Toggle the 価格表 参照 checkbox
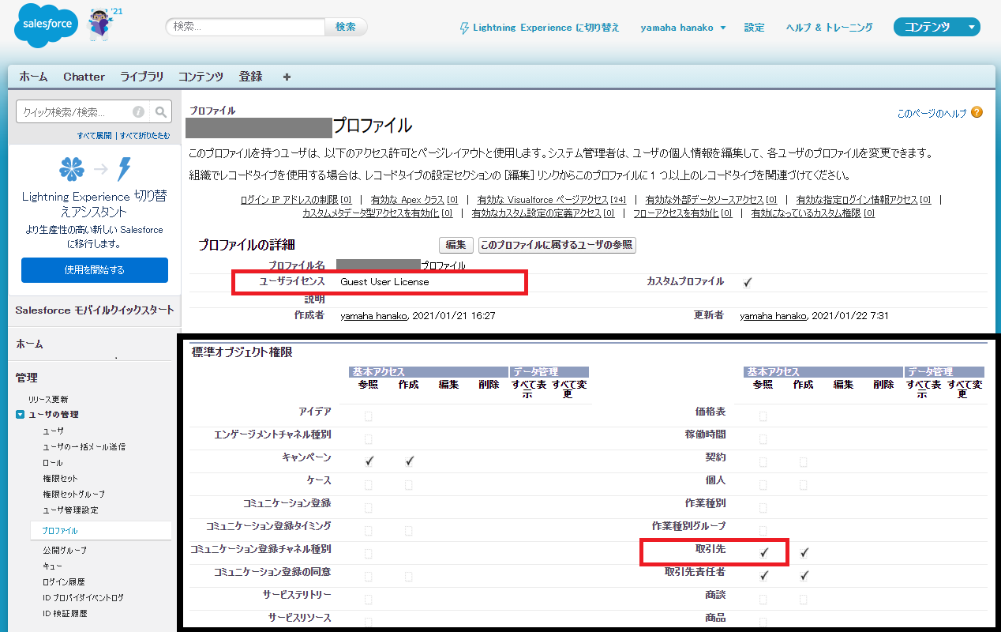The width and height of the screenshot is (1001, 632). [x=763, y=416]
